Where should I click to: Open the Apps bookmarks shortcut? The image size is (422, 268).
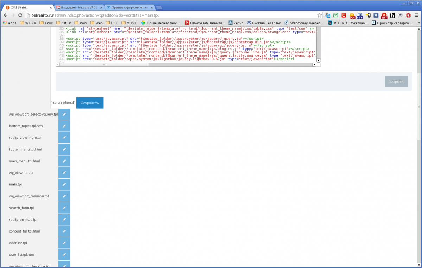[9, 23]
